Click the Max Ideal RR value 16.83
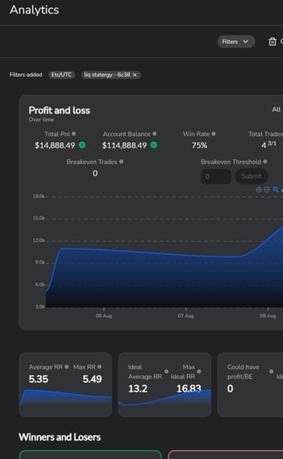Screen dimensions: 283x459 [x=189, y=389]
